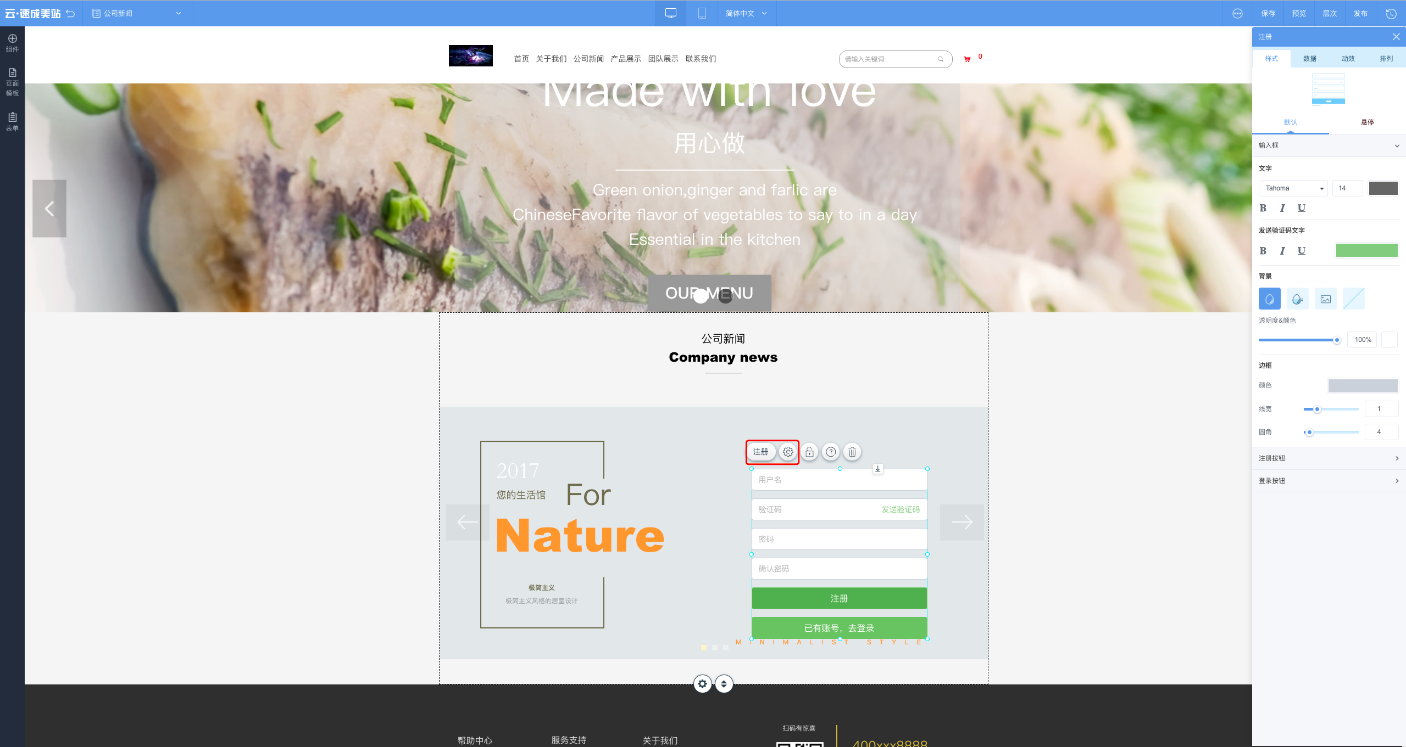Viewport: 1406px width, 747px height.
Task: Open the 注册 component settings gear
Action: tap(788, 452)
